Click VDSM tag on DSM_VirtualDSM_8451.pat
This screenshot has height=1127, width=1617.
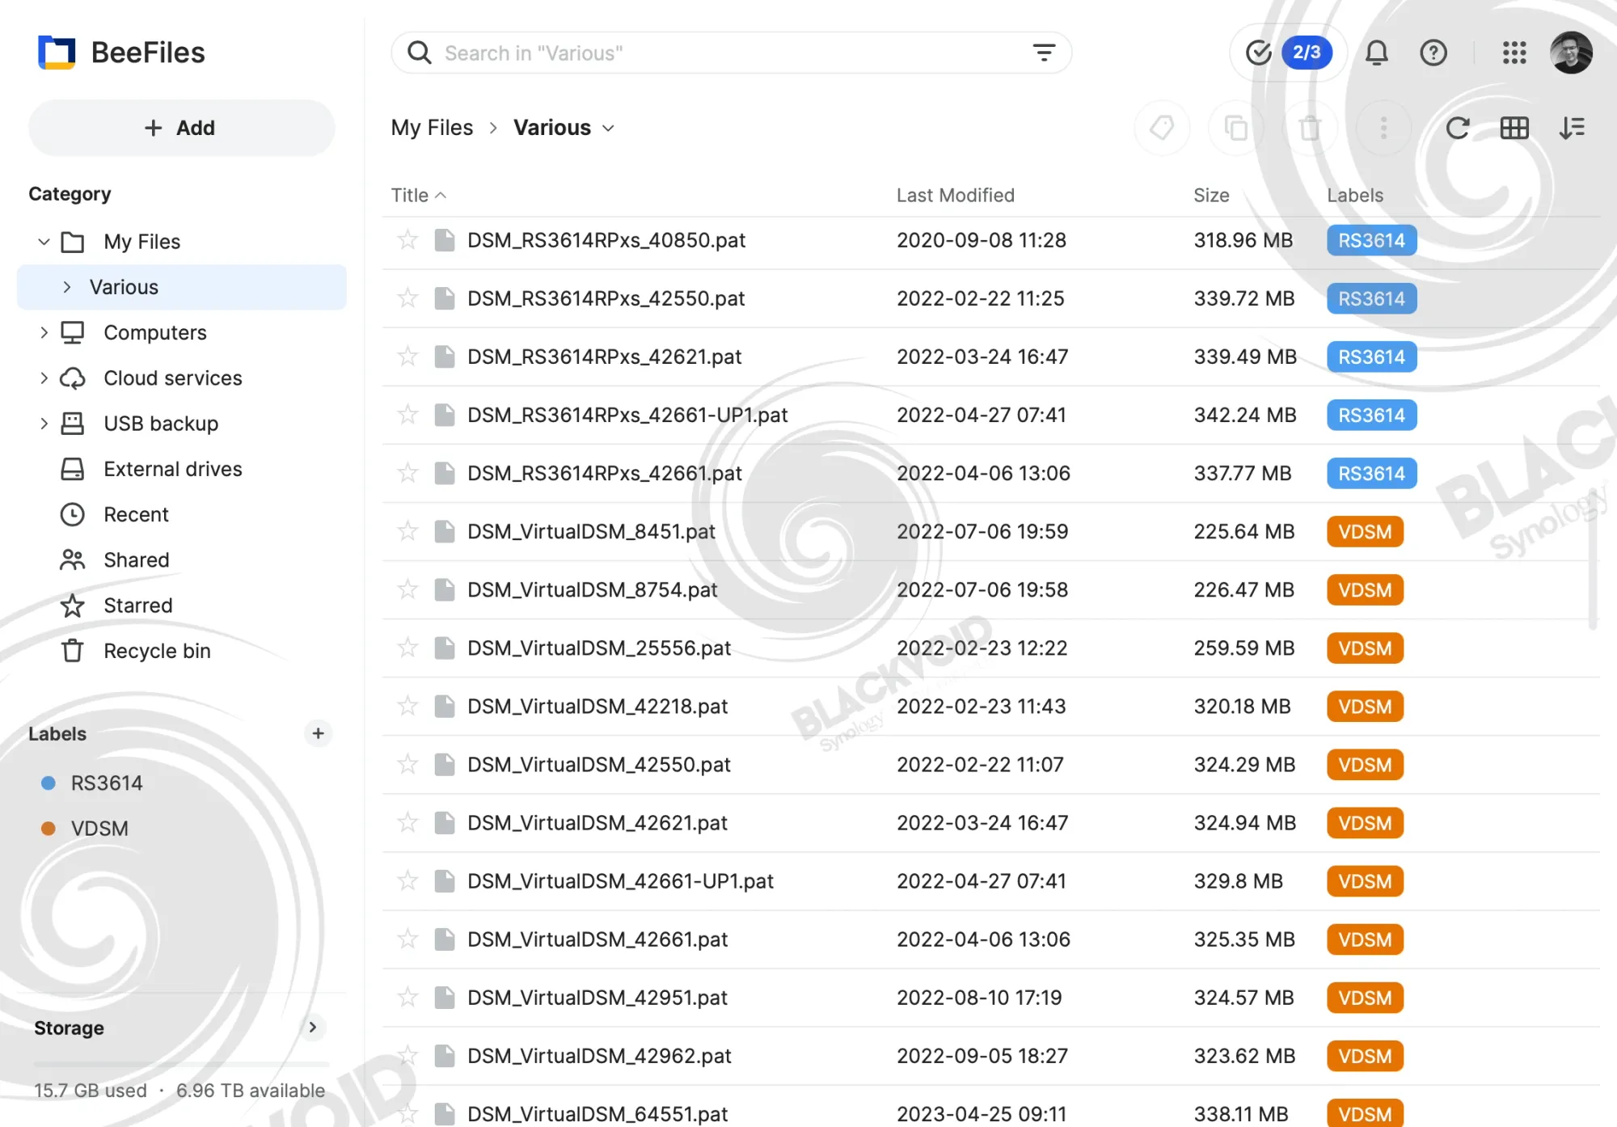(x=1365, y=531)
